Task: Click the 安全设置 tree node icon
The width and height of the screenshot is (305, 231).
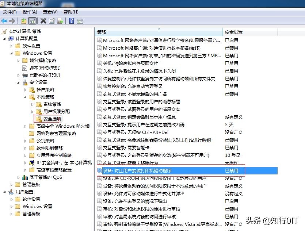Action: click(x=25, y=82)
